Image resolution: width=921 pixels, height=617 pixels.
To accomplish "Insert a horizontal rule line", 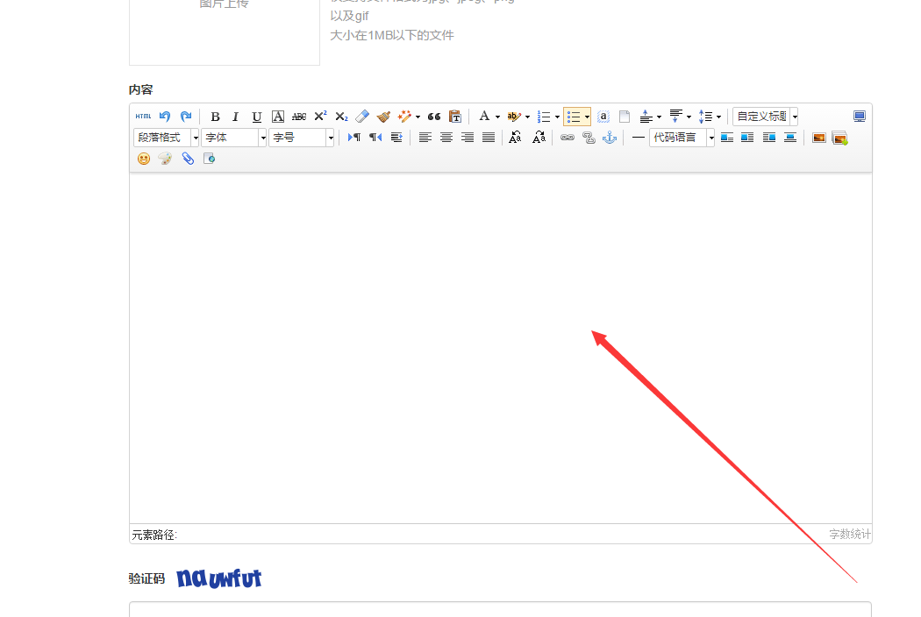I will 639,138.
